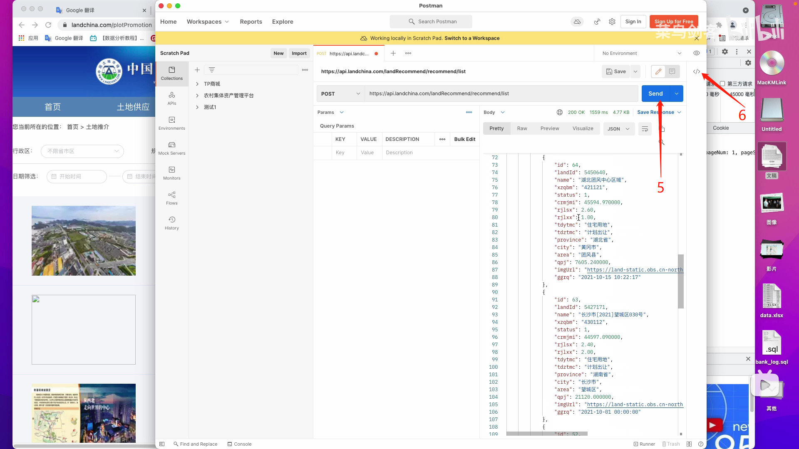Open the Explore menu
Image resolution: width=799 pixels, height=449 pixels.
283,22
